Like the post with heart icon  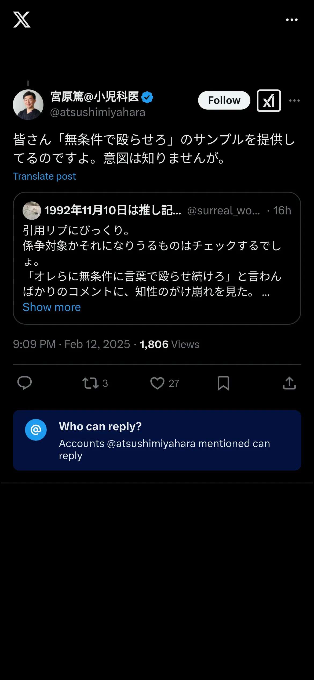tap(157, 383)
